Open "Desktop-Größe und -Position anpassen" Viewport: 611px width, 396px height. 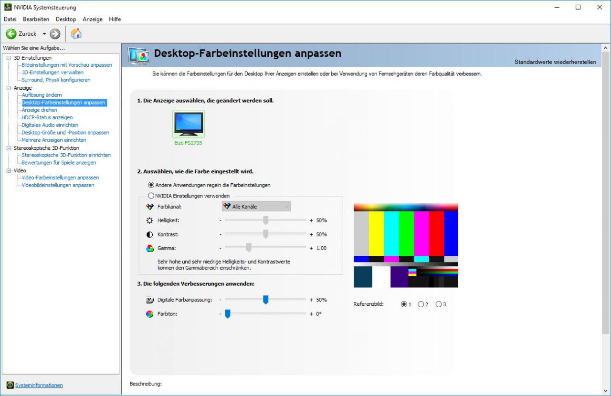[65, 133]
